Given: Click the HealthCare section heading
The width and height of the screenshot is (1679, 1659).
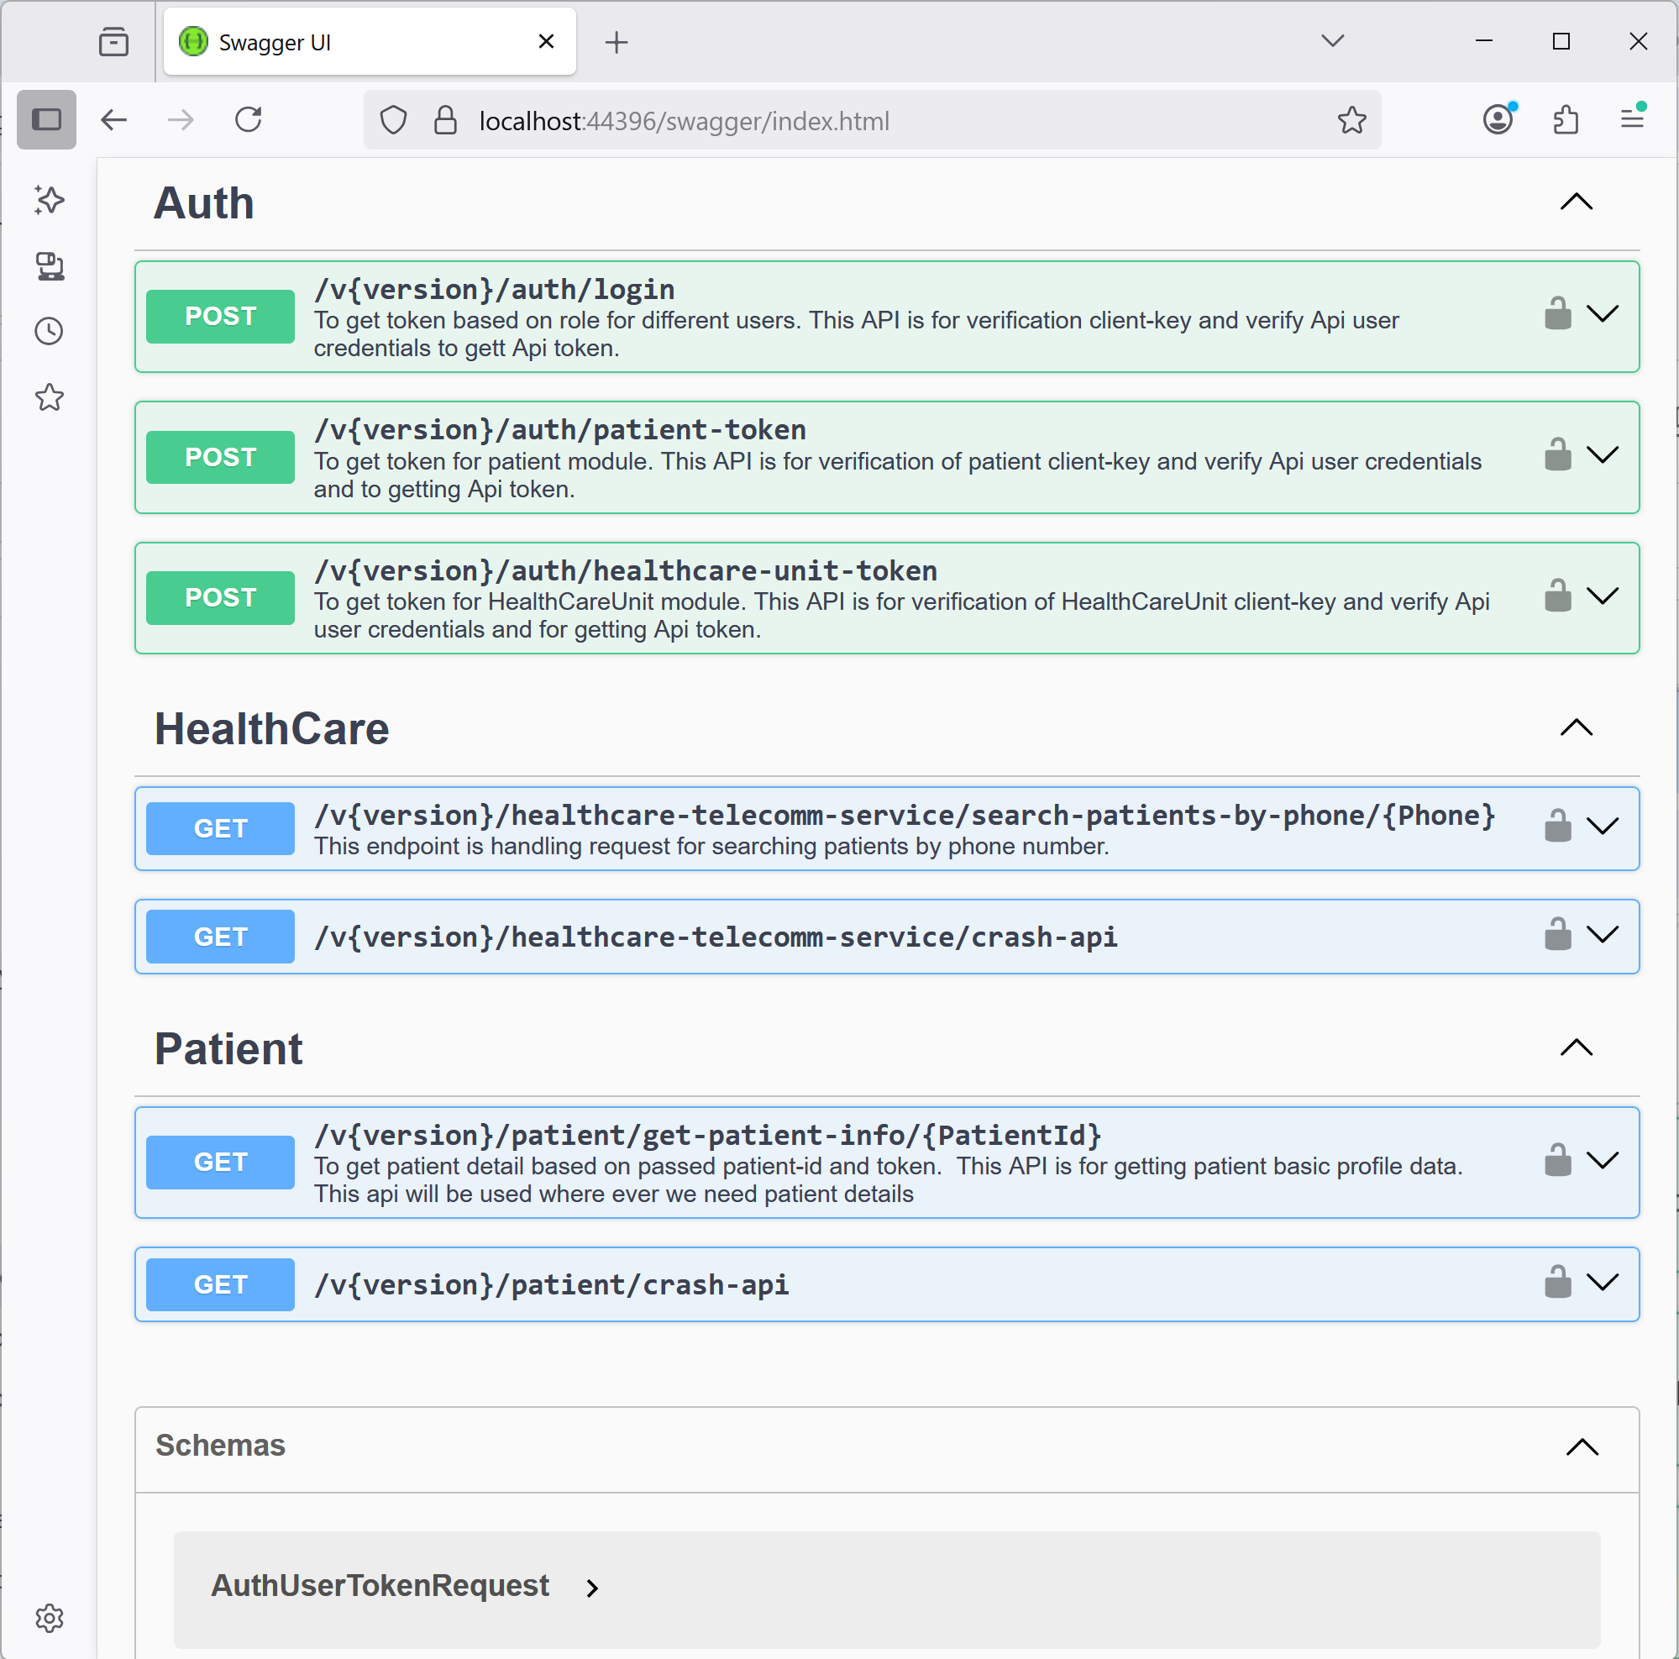Looking at the screenshot, I should 272,729.
